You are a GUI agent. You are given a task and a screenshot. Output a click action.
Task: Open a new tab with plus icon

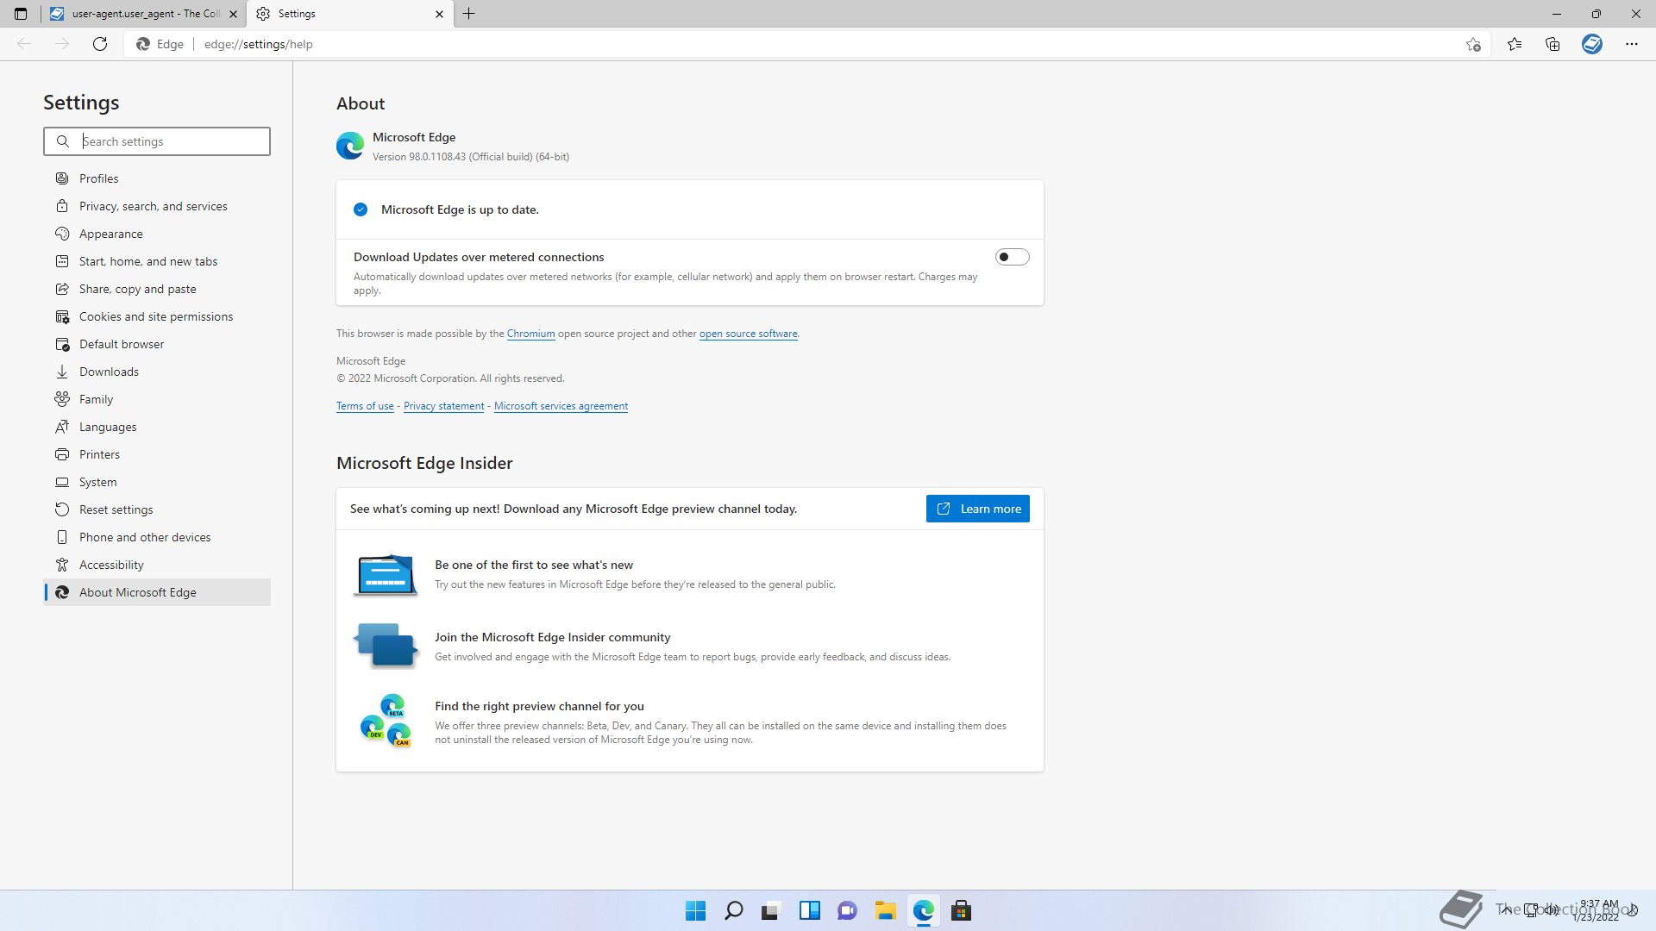tap(468, 14)
